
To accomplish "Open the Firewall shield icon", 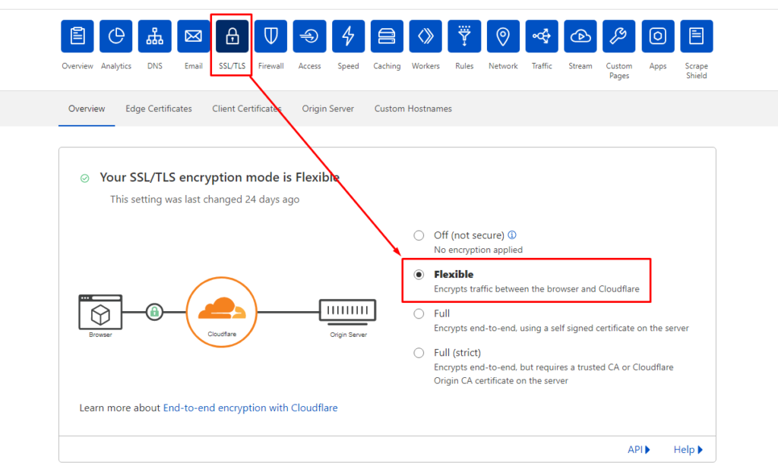I will pos(271,36).
